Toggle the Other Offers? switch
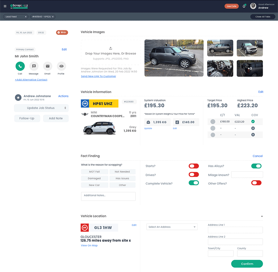278x272 pixels. click(256, 183)
